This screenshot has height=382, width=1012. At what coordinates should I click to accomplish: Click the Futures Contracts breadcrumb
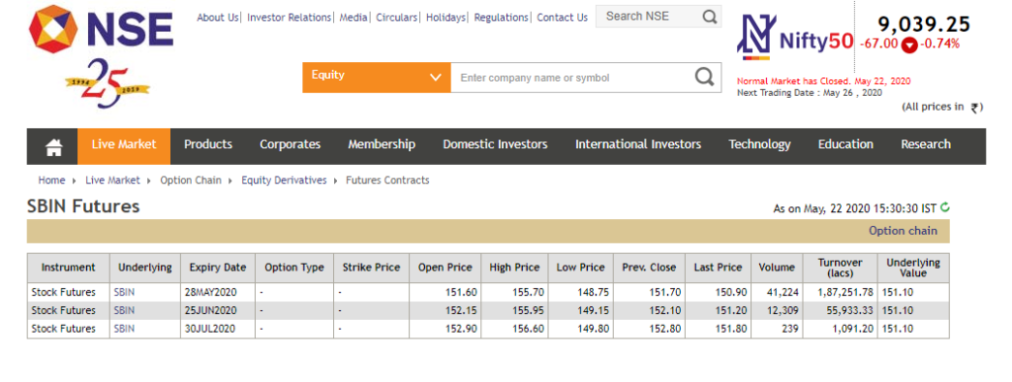click(387, 181)
